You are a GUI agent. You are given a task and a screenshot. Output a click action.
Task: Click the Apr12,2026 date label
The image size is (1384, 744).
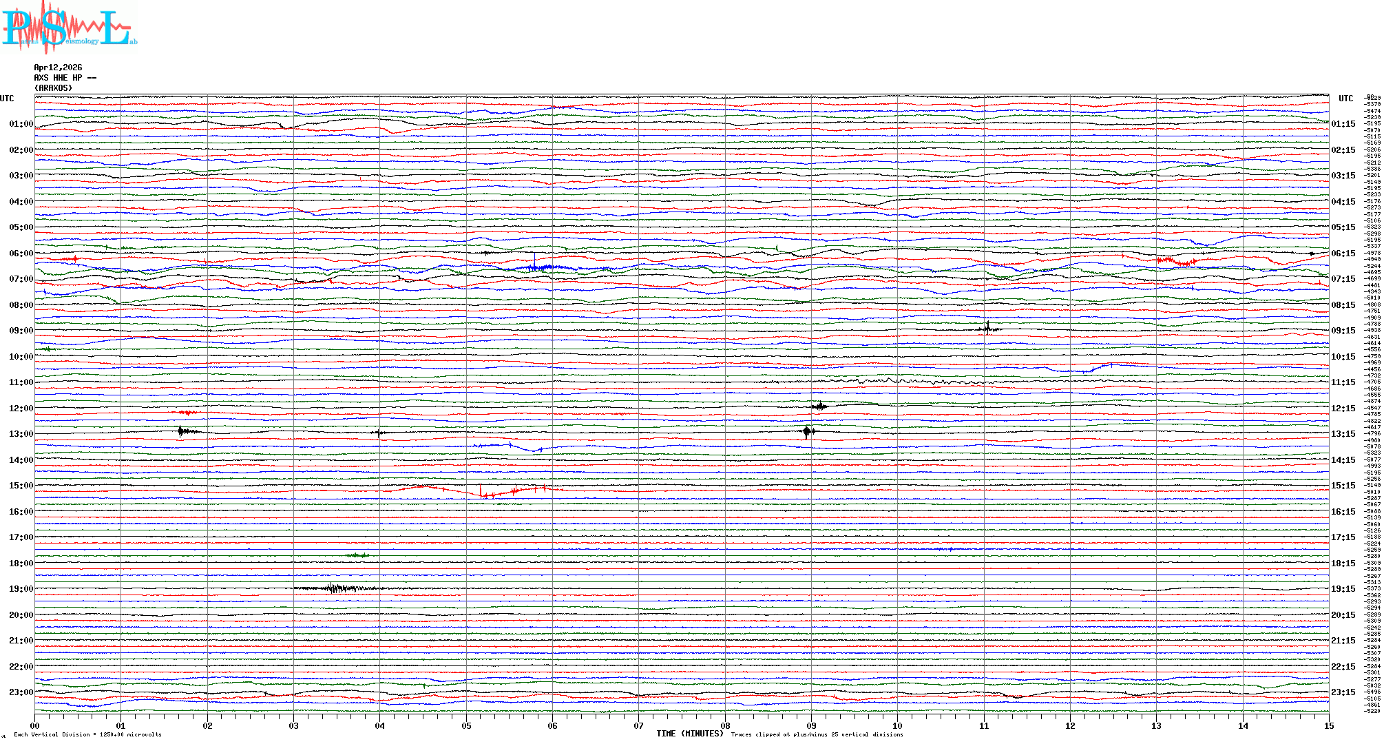[x=58, y=68]
